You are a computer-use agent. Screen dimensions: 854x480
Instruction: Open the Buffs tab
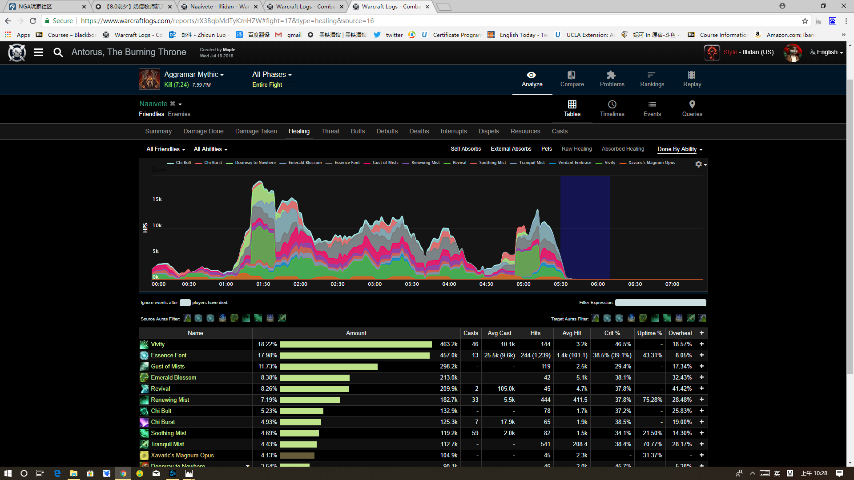[x=358, y=131]
